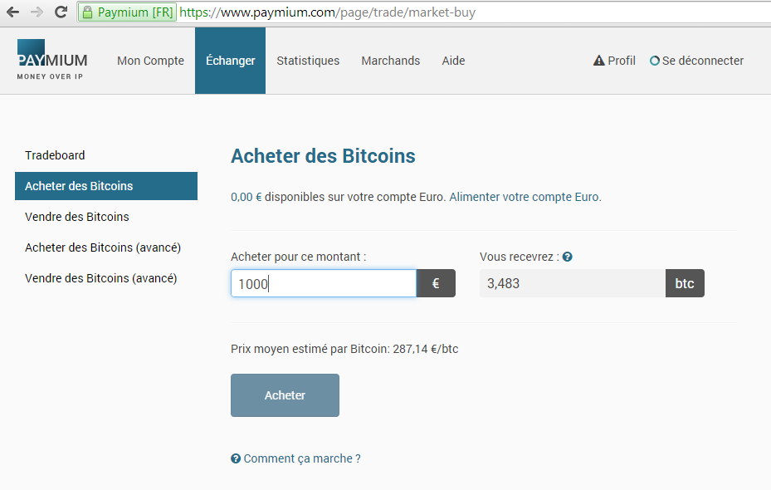The height and width of the screenshot is (490, 771).
Task: Open the Mon Compte menu
Action: click(x=150, y=61)
